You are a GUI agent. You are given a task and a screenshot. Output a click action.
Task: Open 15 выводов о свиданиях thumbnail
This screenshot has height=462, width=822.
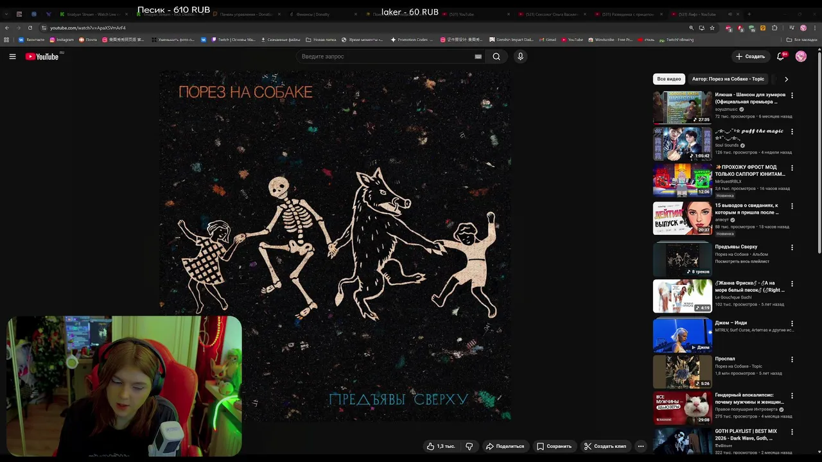[683, 218]
